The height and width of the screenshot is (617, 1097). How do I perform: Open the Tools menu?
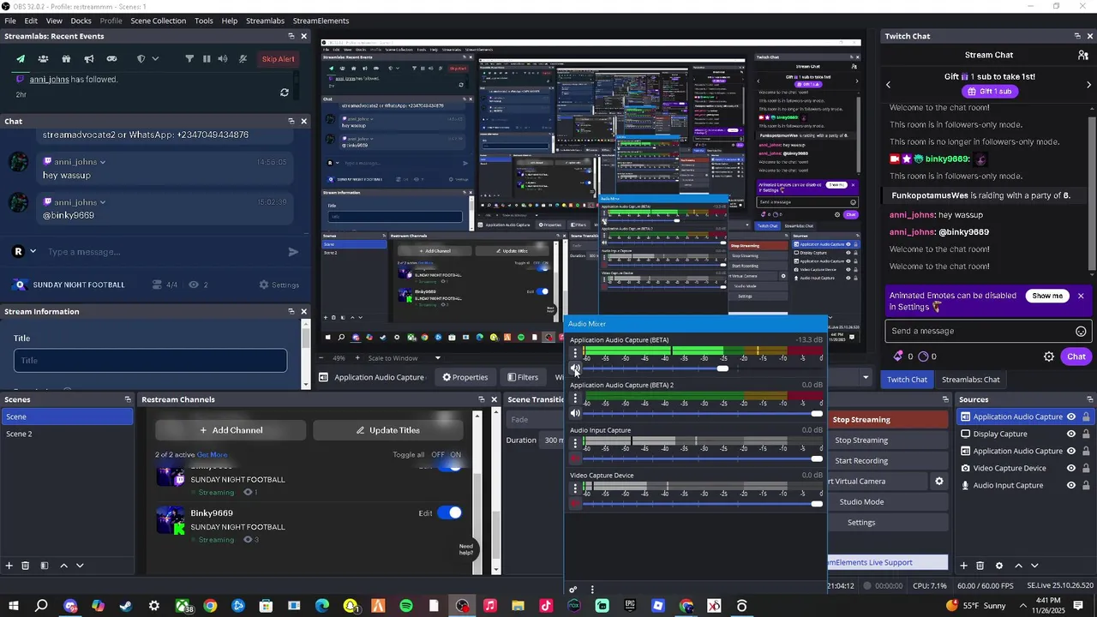click(204, 21)
